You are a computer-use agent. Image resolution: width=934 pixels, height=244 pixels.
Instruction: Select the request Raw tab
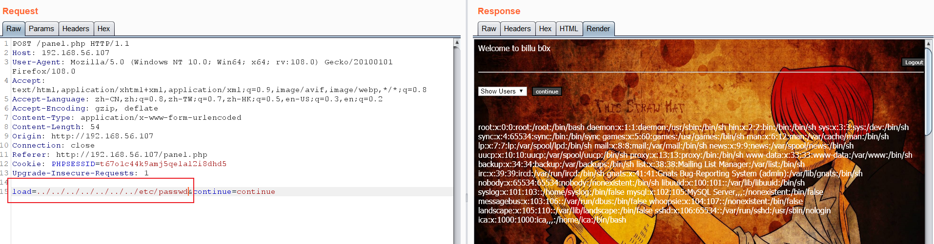pos(14,29)
